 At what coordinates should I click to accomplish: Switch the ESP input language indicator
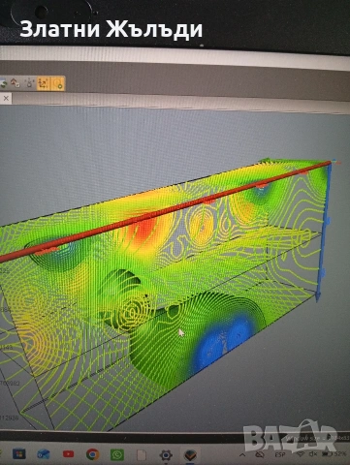point(280,454)
